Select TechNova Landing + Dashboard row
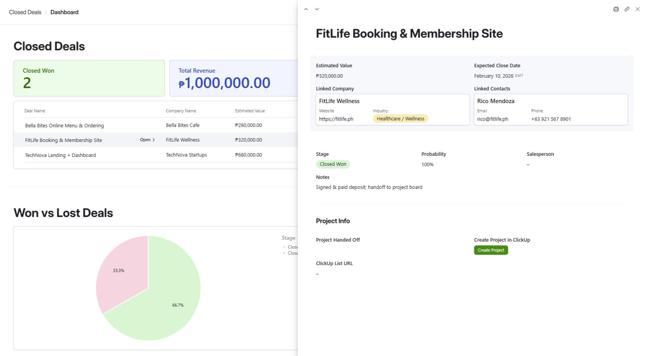Viewport: 646px width, 356px height. pos(155,155)
